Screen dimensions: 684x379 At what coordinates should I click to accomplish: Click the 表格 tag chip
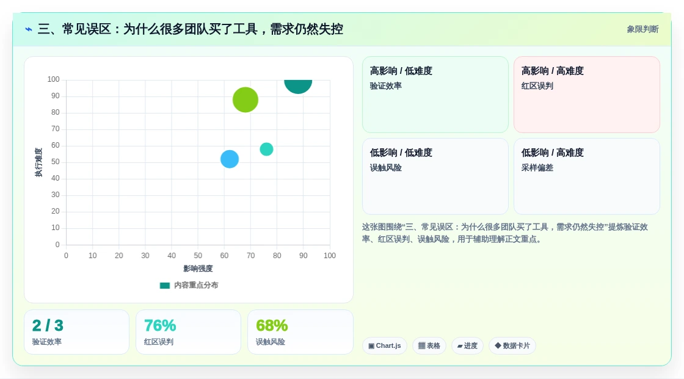click(x=429, y=346)
